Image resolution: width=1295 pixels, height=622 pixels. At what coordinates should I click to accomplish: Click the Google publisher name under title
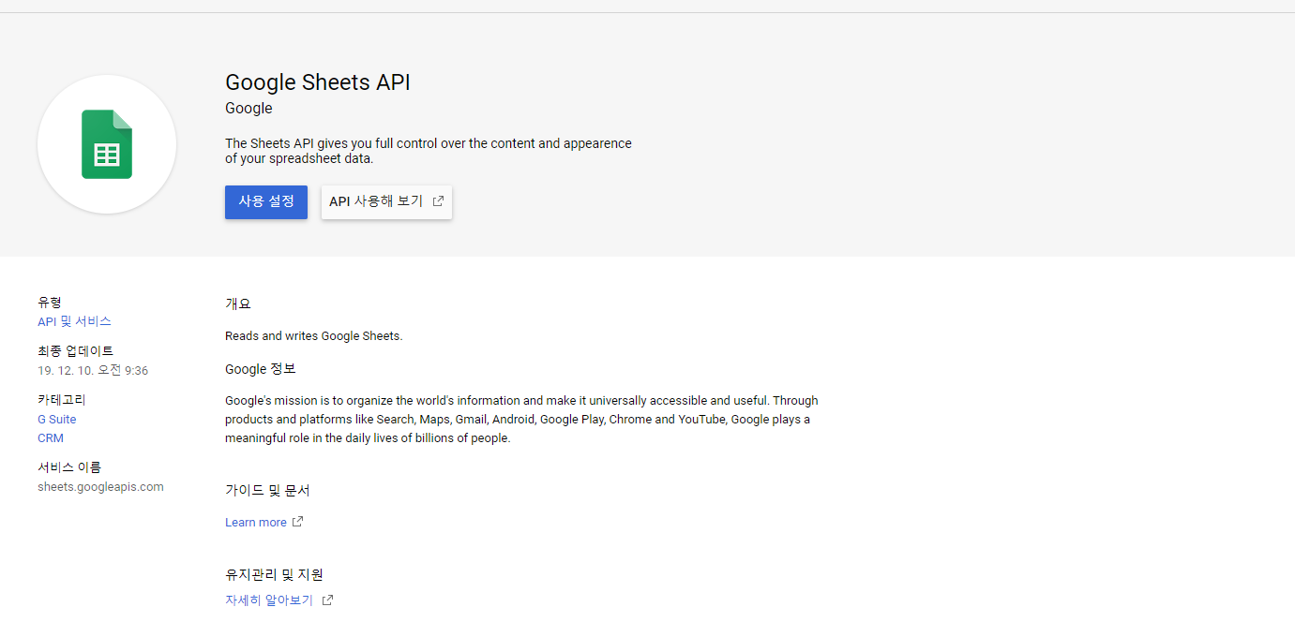click(x=248, y=109)
